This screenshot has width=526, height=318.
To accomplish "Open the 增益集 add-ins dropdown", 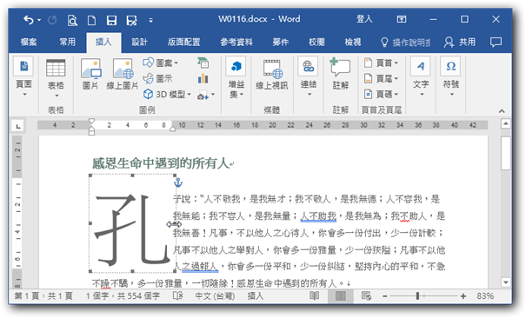I will (236, 77).
